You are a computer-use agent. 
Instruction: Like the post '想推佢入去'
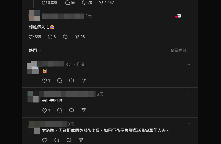pos(35,37)
